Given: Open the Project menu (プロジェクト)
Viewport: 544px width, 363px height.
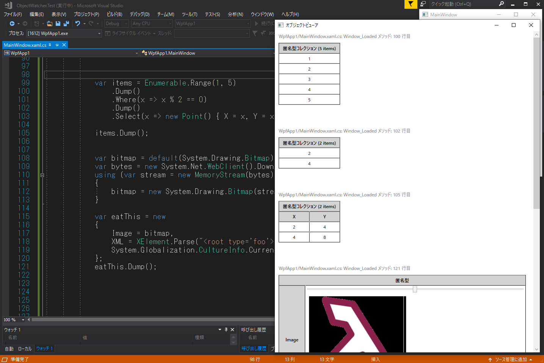Looking at the screenshot, I should click(86, 14).
